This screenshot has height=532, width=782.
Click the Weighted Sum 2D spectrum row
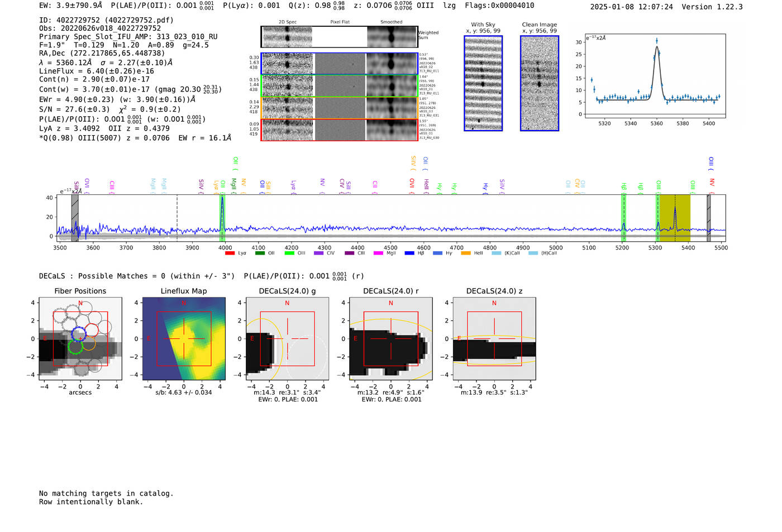339,37
